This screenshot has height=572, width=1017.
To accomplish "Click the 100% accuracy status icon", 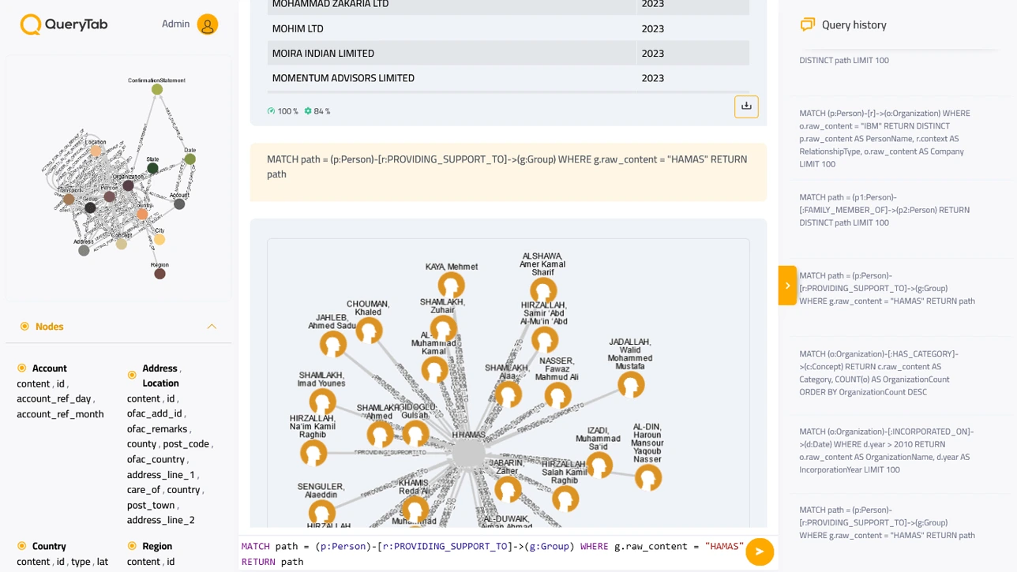I will (x=272, y=110).
